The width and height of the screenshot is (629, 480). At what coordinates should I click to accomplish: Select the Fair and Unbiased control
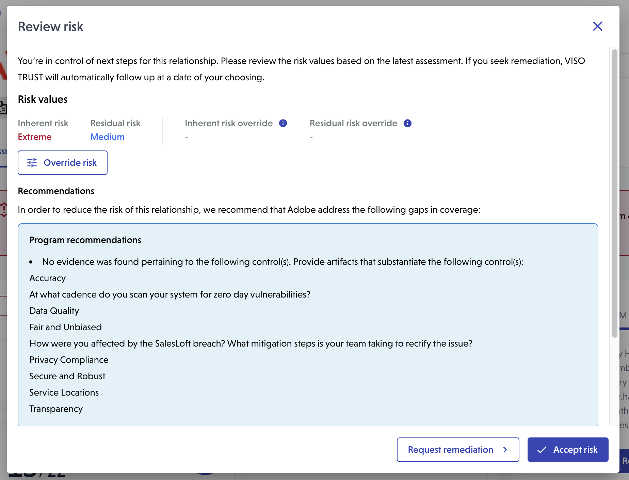pyautogui.click(x=65, y=327)
